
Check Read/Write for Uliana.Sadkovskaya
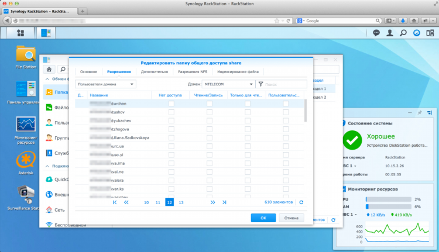[210, 137]
